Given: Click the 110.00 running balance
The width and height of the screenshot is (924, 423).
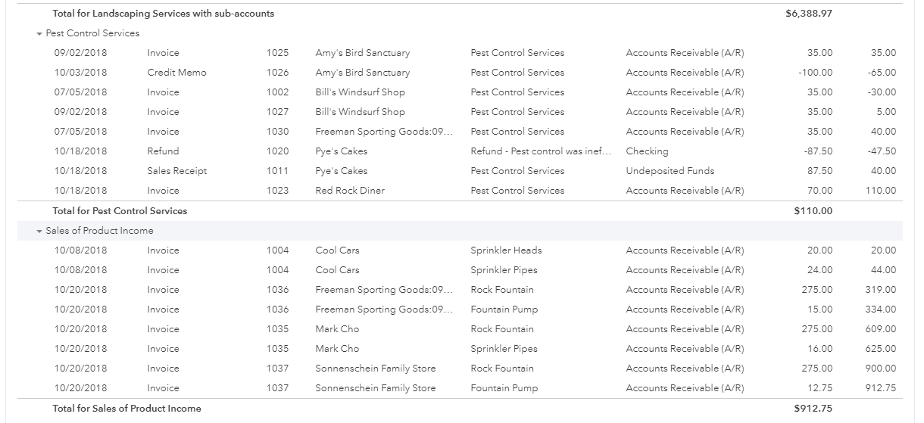Looking at the screenshot, I should tap(881, 191).
